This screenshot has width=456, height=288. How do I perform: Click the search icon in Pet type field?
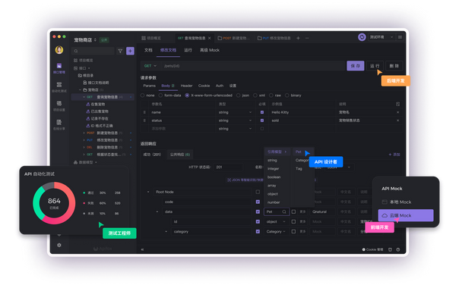[284, 211]
